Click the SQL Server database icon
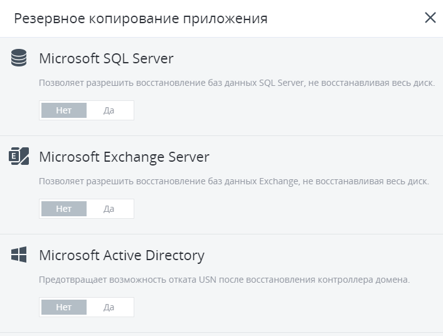Screen dimensions: 443x336 [x=19, y=58]
